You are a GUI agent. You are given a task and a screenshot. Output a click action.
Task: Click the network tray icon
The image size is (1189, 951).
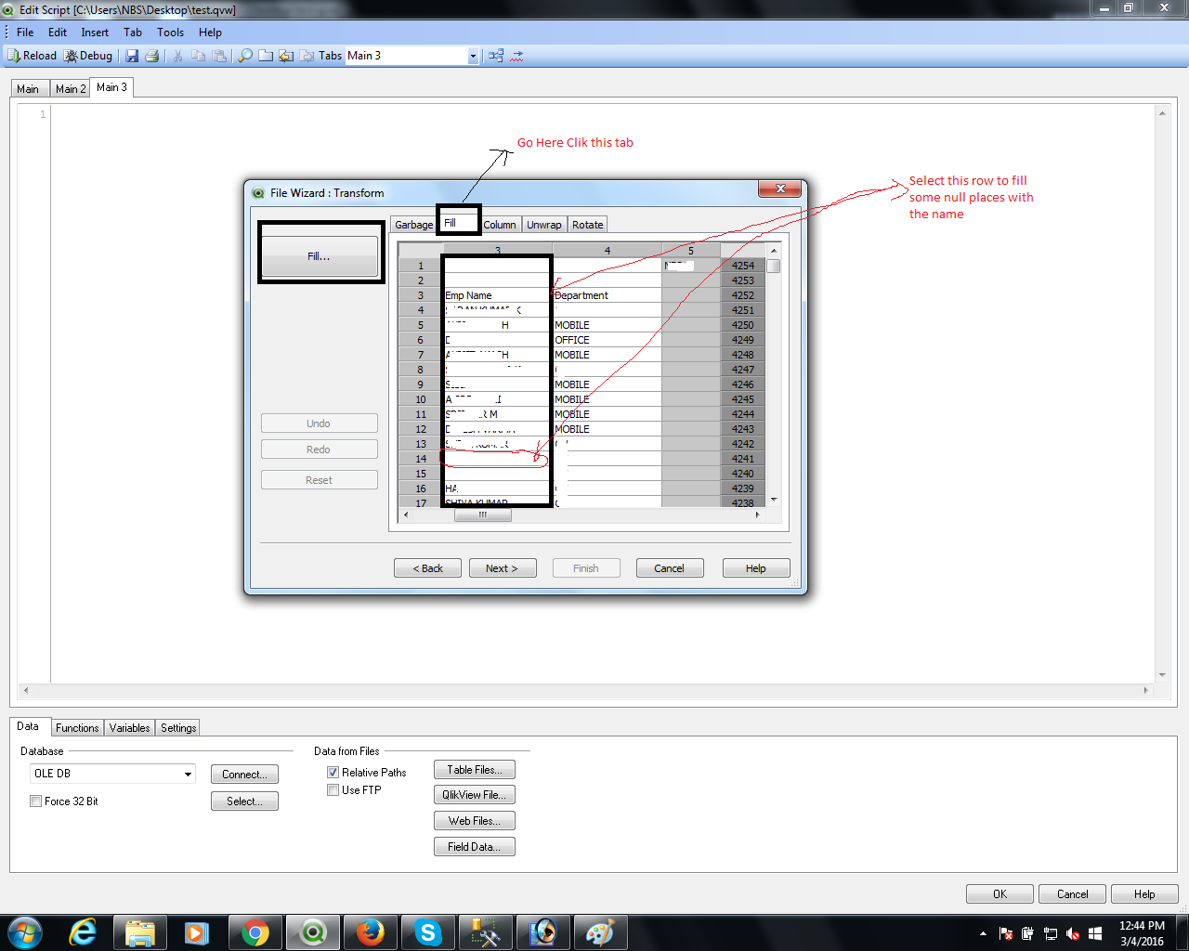[x=1051, y=933]
